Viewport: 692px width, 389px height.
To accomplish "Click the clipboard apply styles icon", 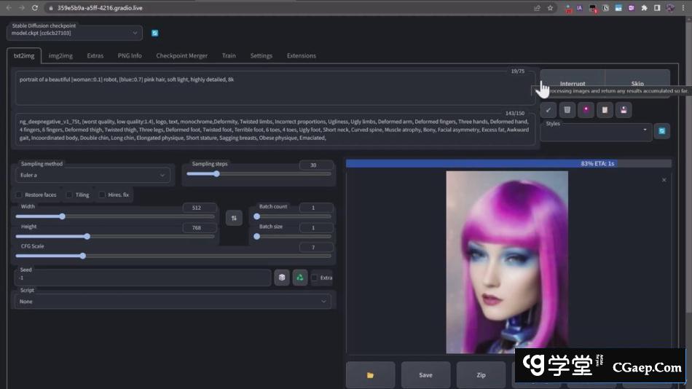I will coord(604,110).
